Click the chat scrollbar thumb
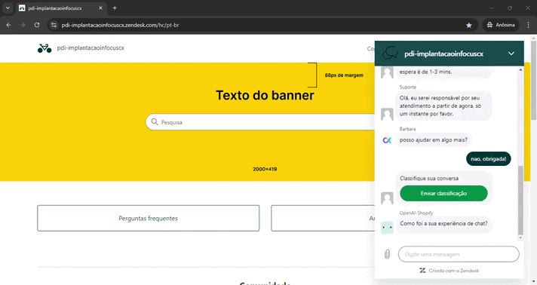 click(x=520, y=200)
